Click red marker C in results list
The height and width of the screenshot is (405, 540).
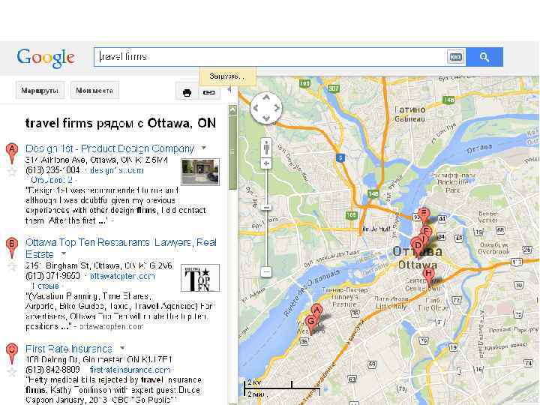point(12,354)
